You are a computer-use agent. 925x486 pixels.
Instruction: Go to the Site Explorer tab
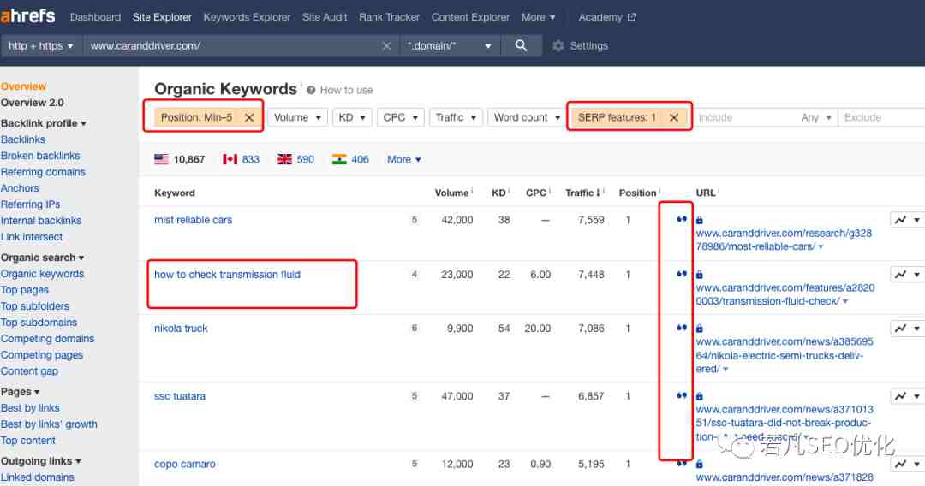click(x=162, y=17)
